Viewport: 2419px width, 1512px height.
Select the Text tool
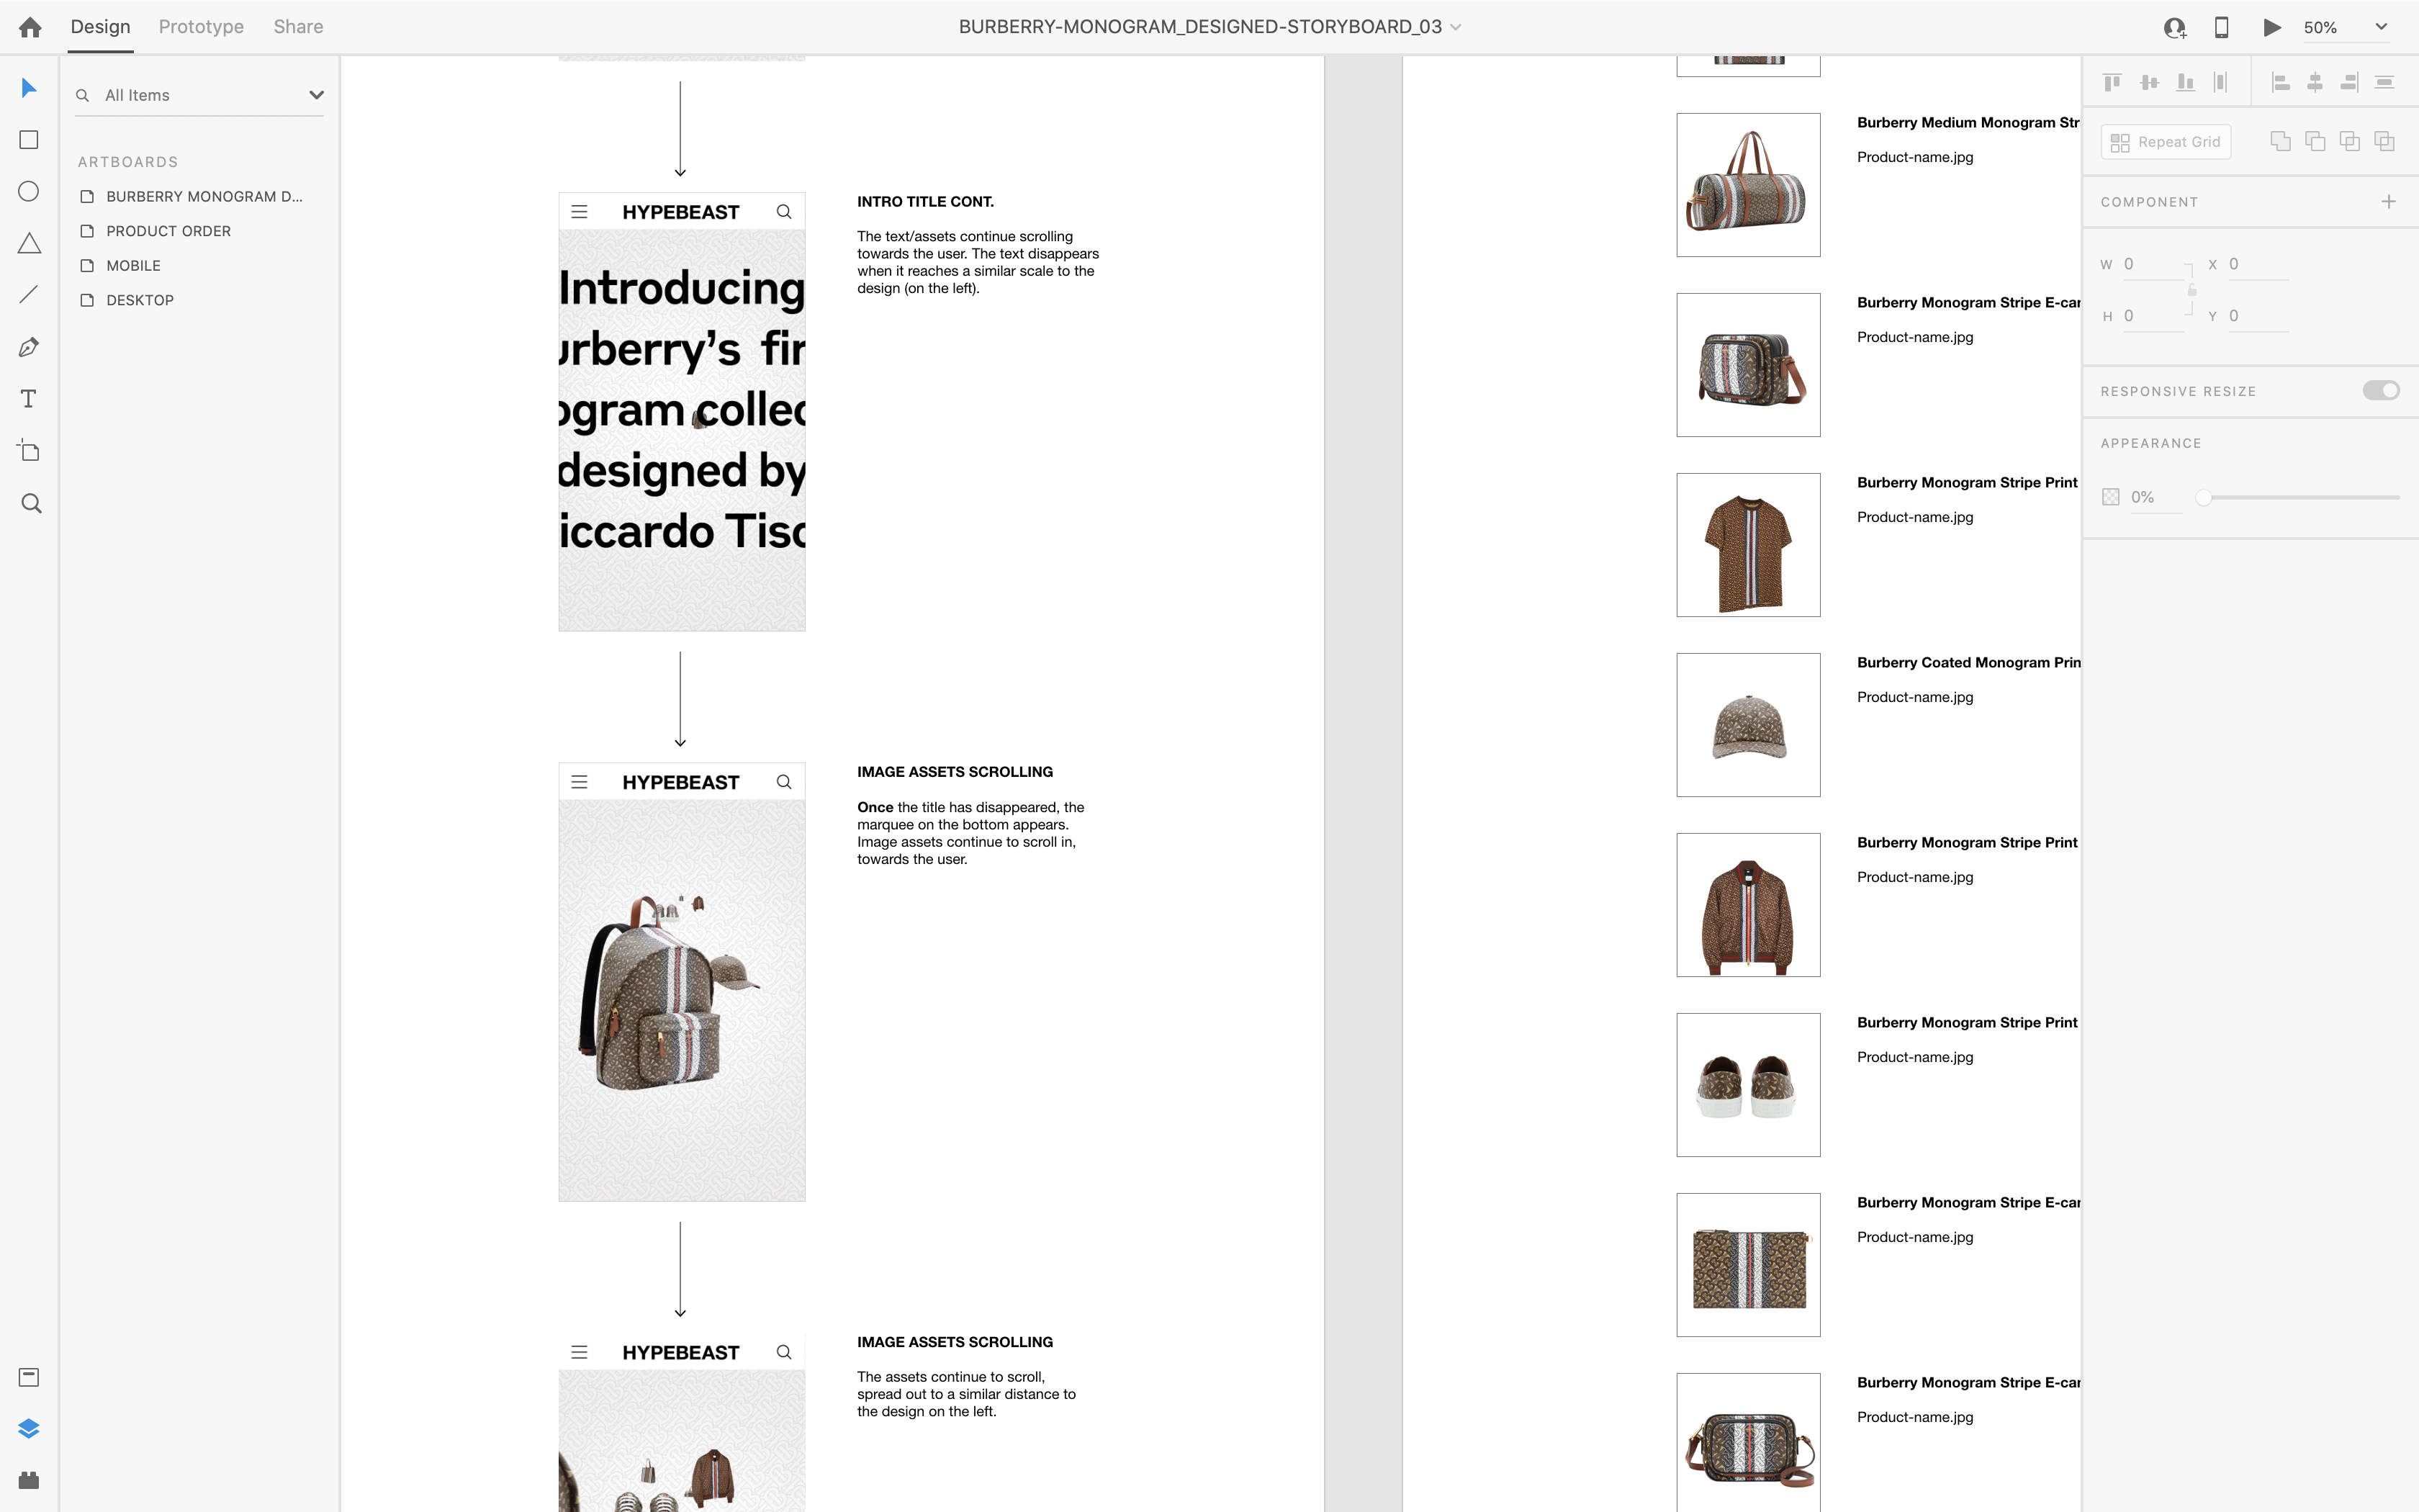tap(29, 399)
